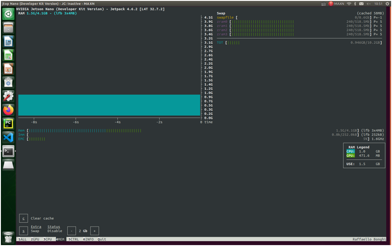Open the removable drive icon in dock

8,165
